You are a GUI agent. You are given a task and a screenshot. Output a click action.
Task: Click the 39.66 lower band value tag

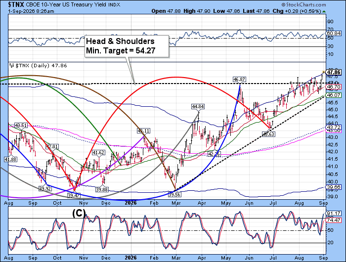pyautogui.click(x=334, y=187)
